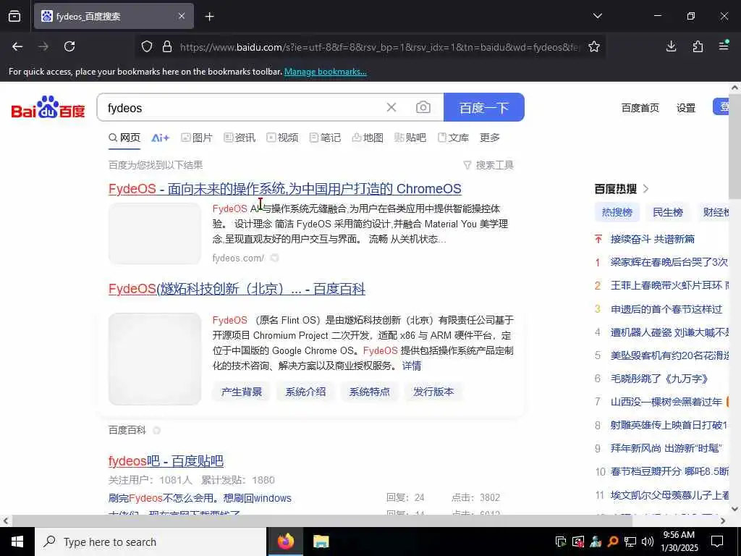Click the fydeos.com/ source URL
The height and width of the screenshot is (556, 741).
(238, 258)
